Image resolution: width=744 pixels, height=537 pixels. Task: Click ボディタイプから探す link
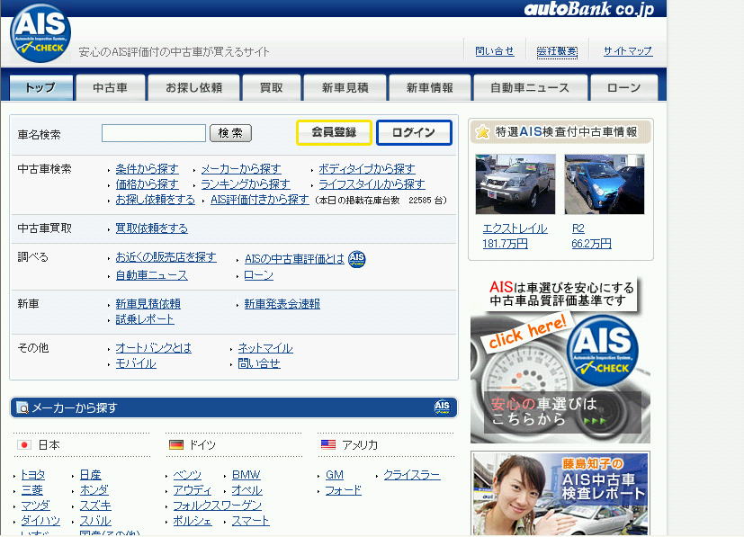[x=367, y=168]
